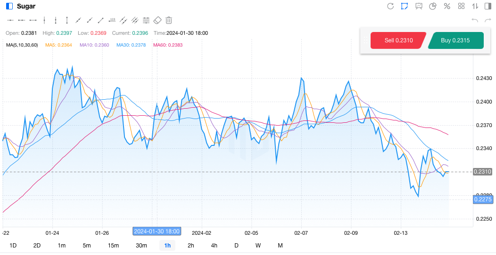496x255 pixels.
Task: Click the refresh chart icon
Action: [x=390, y=6]
